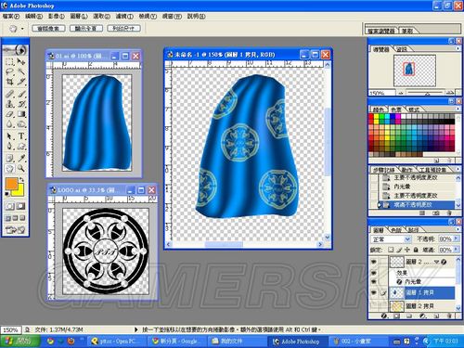Screen dimensions: 464x348
Task: Select the Crop tool
Action: pos(10,82)
